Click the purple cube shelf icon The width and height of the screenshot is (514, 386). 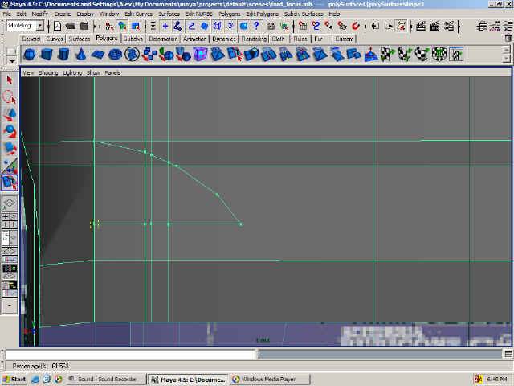click(x=199, y=55)
